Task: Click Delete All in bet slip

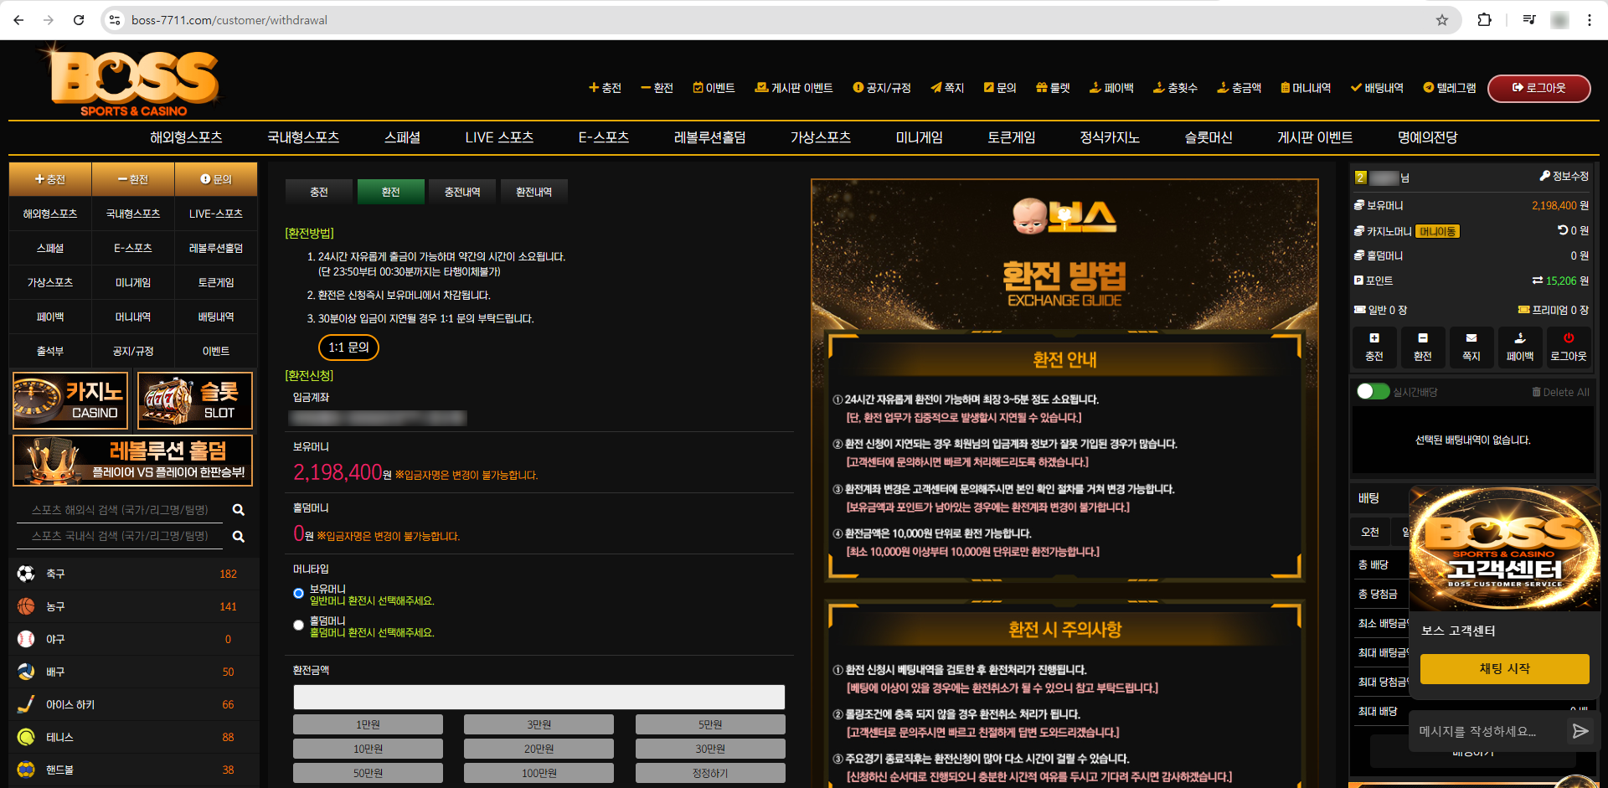Action: [1561, 392]
